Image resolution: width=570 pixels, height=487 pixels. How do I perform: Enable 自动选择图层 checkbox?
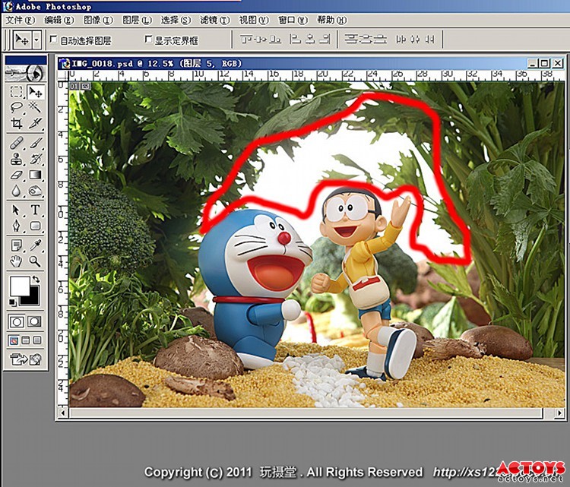pyautogui.click(x=54, y=39)
